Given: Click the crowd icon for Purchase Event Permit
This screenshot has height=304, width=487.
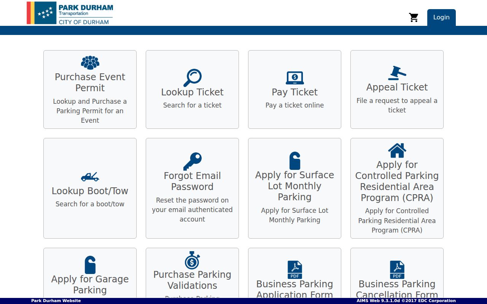Looking at the screenshot, I should (x=90, y=63).
